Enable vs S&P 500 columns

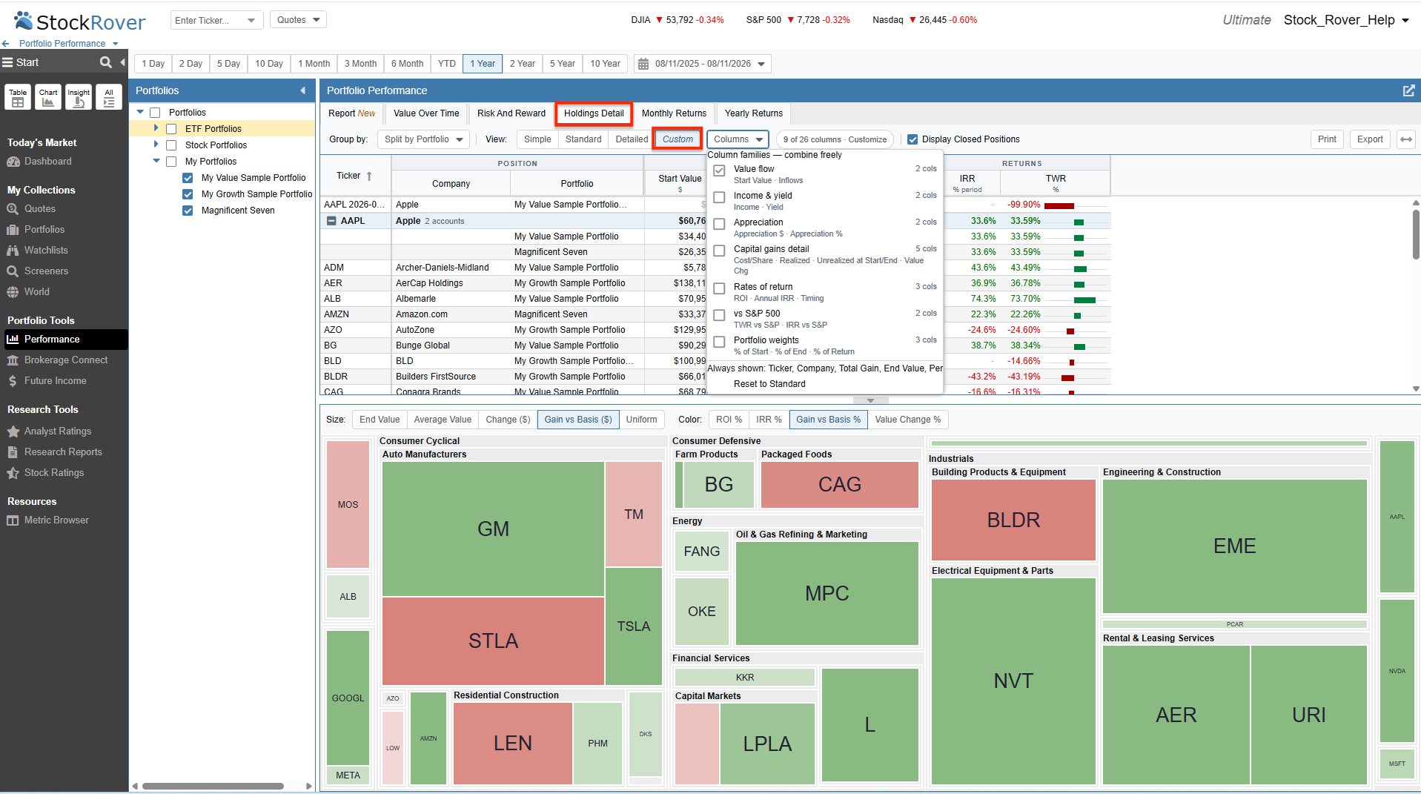point(719,315)
